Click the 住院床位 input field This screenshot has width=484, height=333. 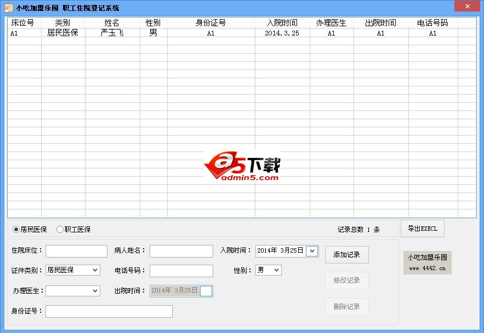pos(76,250)
